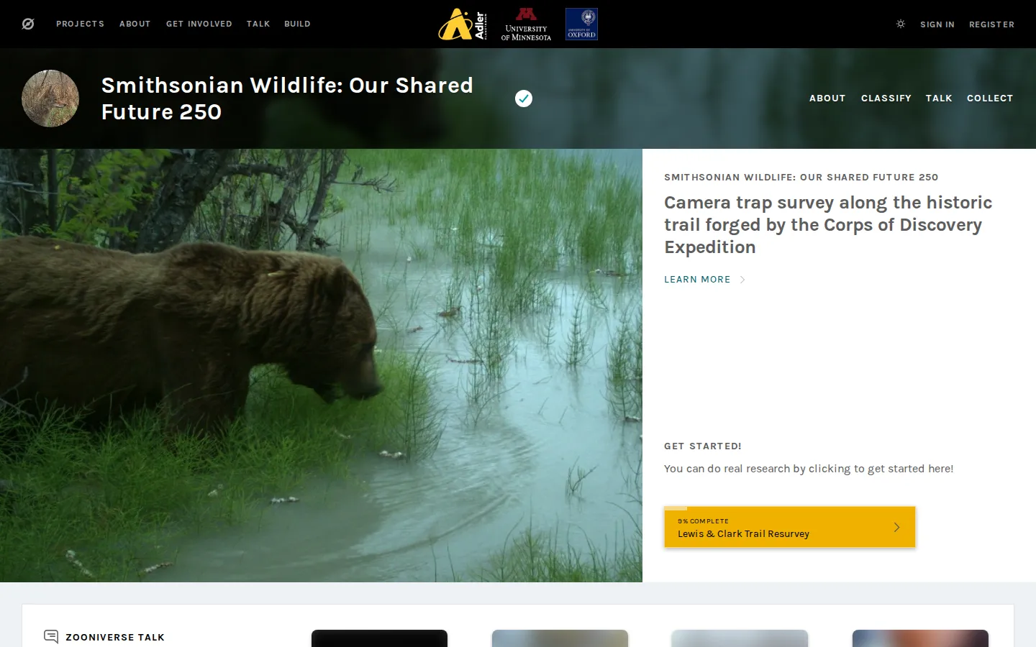1036x647 pixels.
Task: Click the chevron on Lewis & Clark button
Action: pyautogui.click(x=896, y=527)
